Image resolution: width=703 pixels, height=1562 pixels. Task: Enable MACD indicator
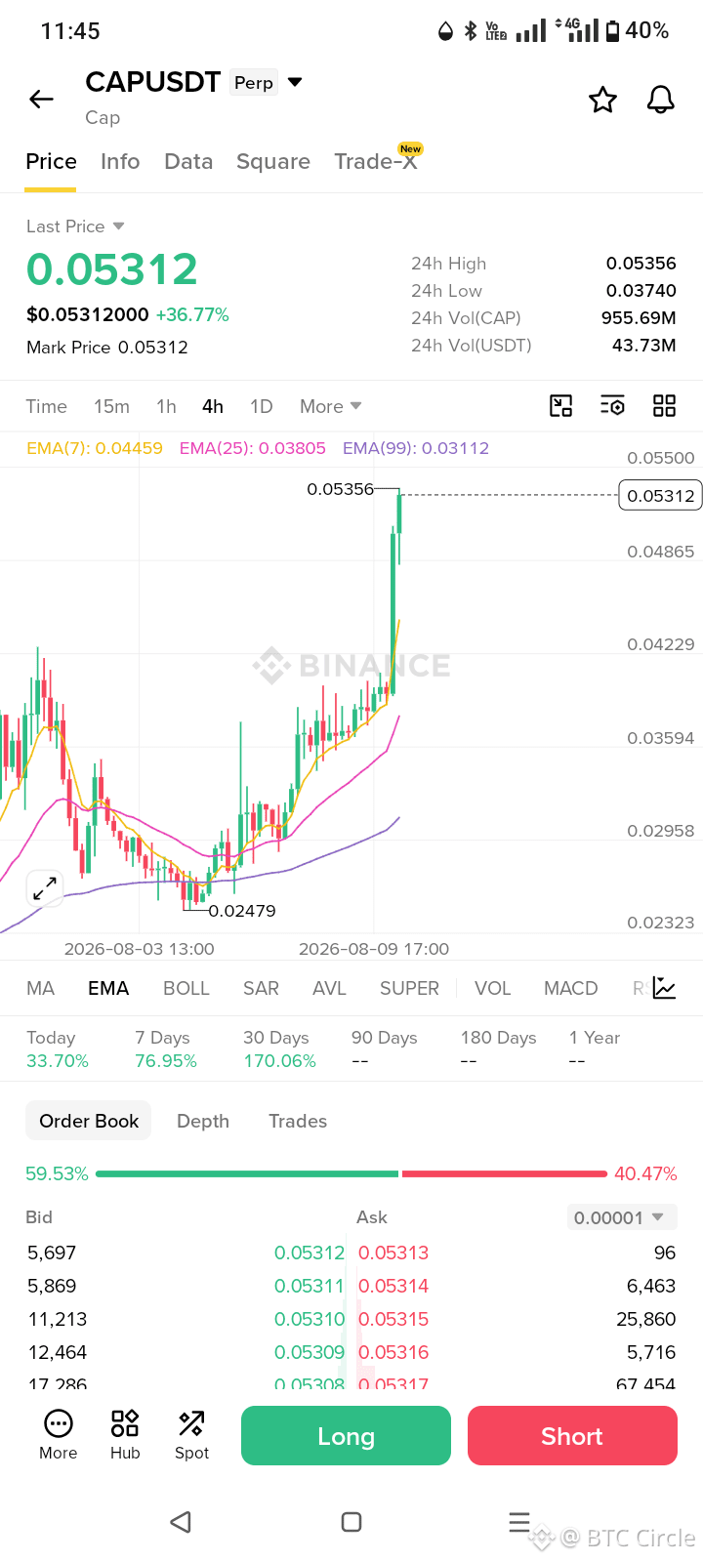click(x=570, y=988)
